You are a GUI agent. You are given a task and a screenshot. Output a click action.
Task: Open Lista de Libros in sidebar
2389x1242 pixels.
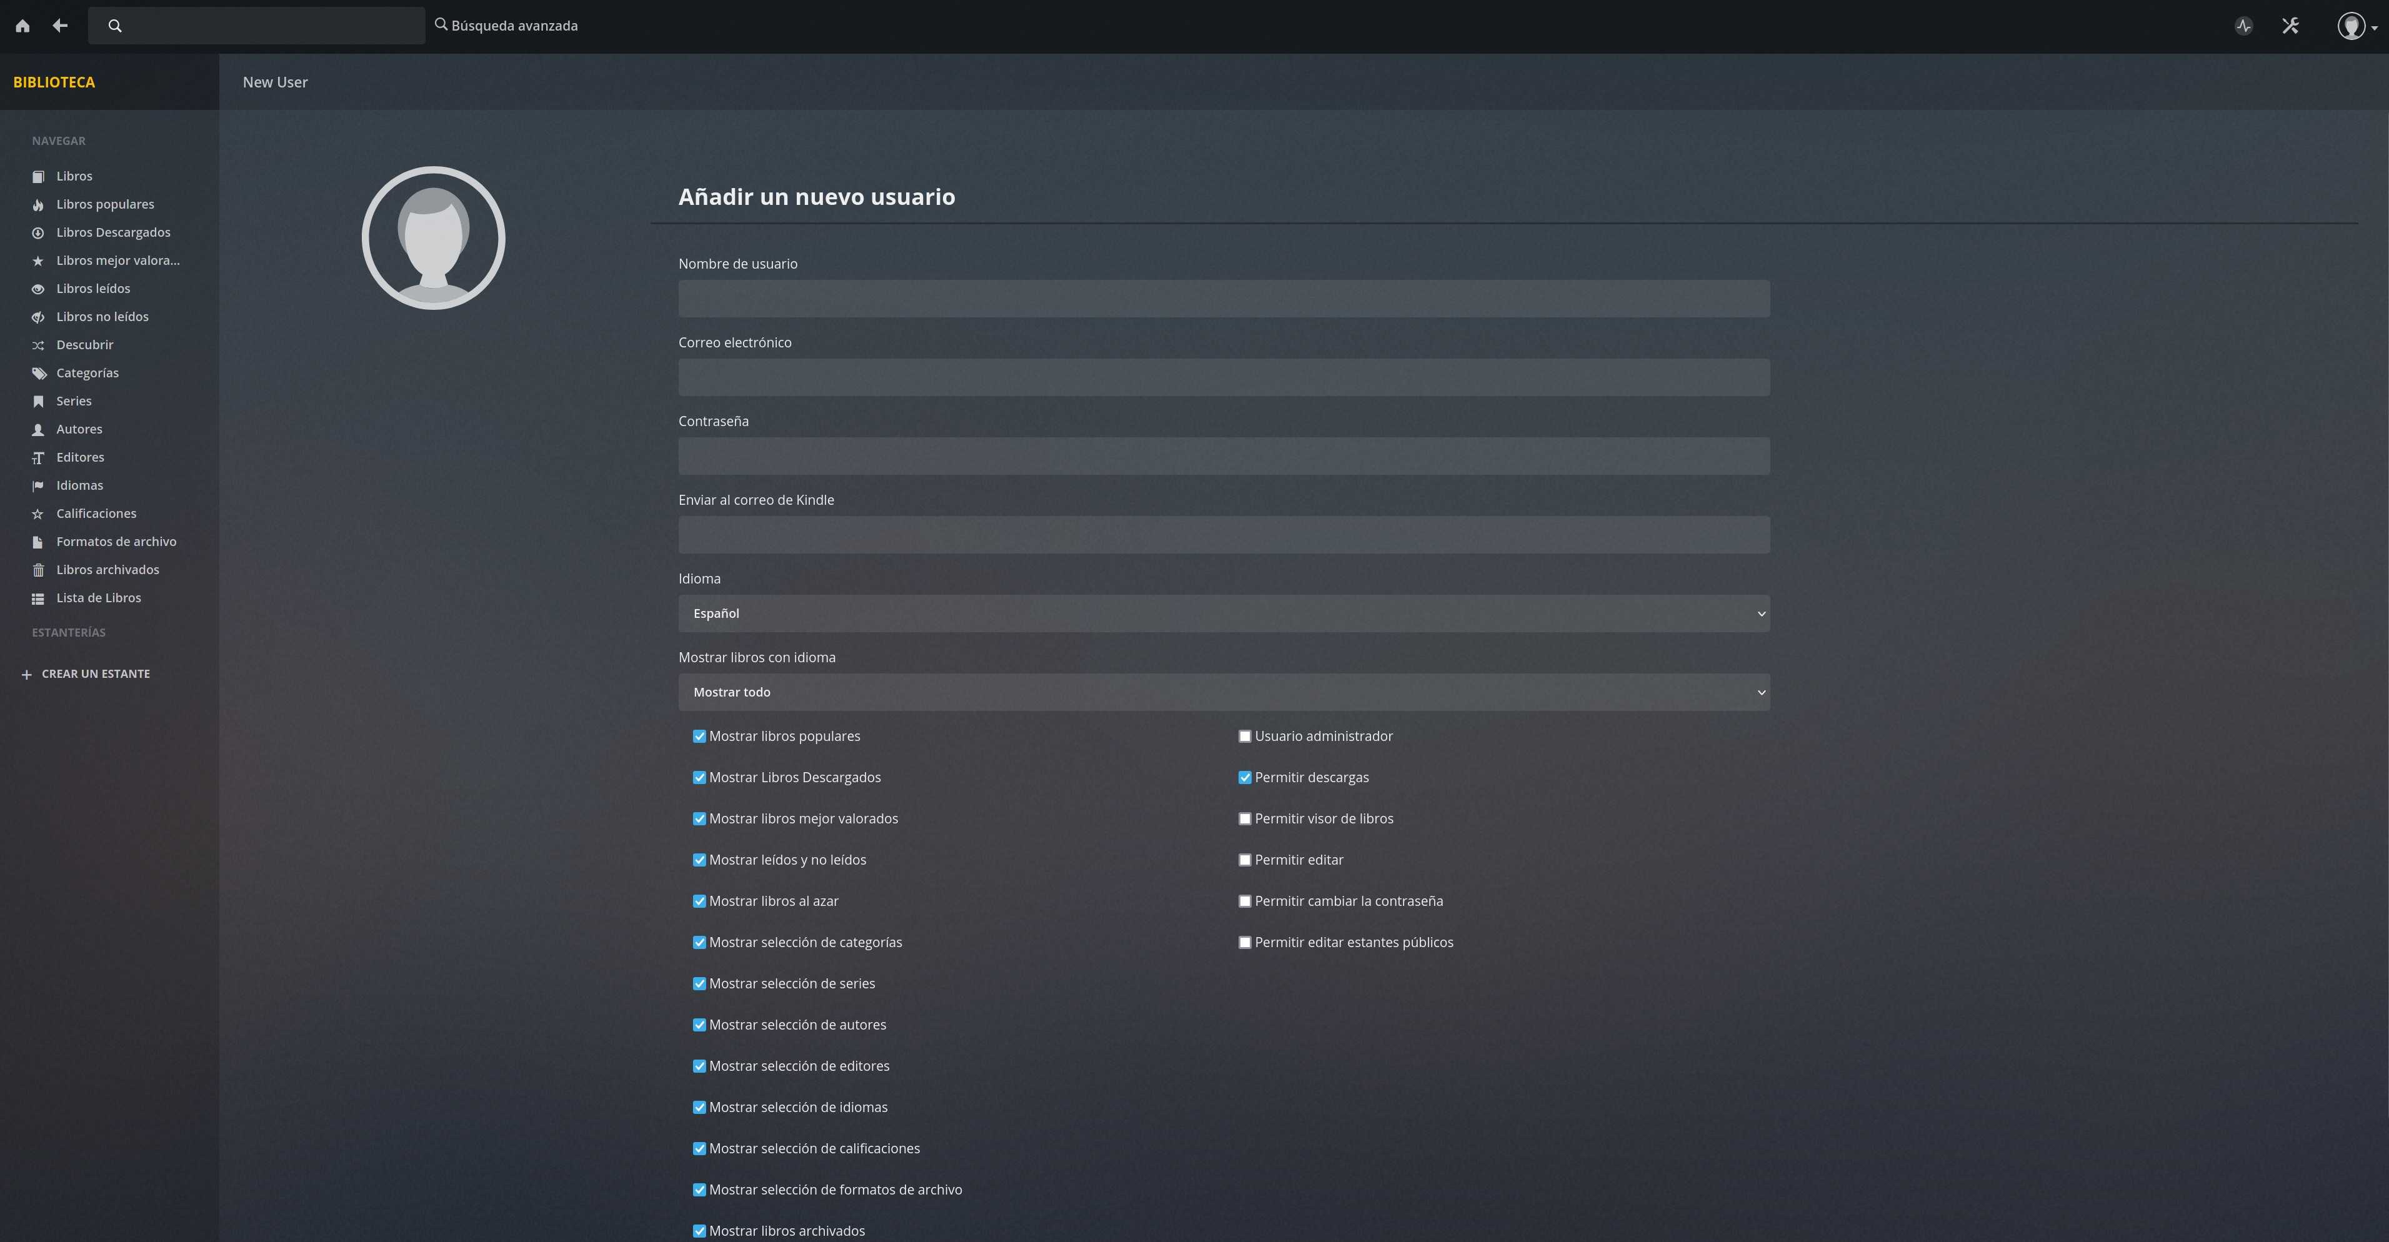98,598
